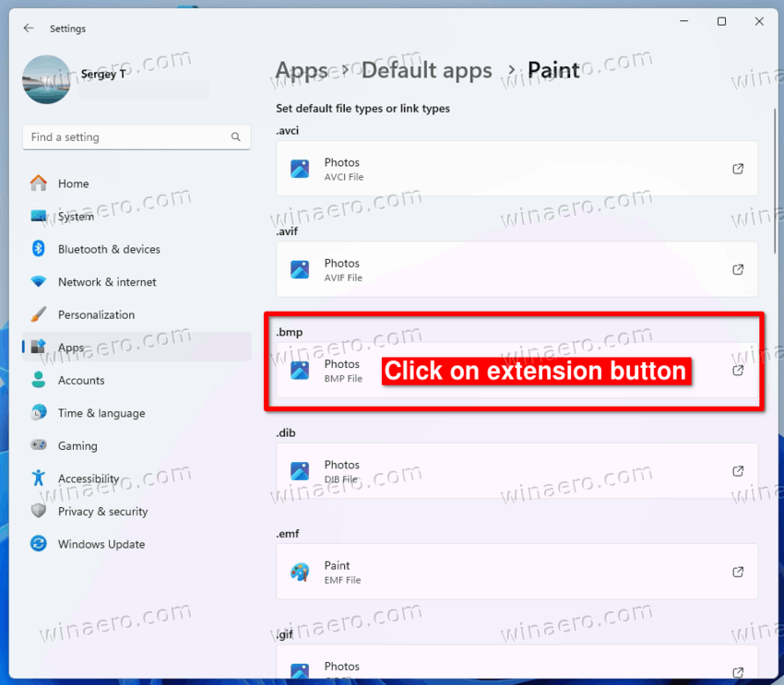Click Photos app icon in .bmp row
The height and width of the screenshot is (685, 784).
click(x=300, y=371)
